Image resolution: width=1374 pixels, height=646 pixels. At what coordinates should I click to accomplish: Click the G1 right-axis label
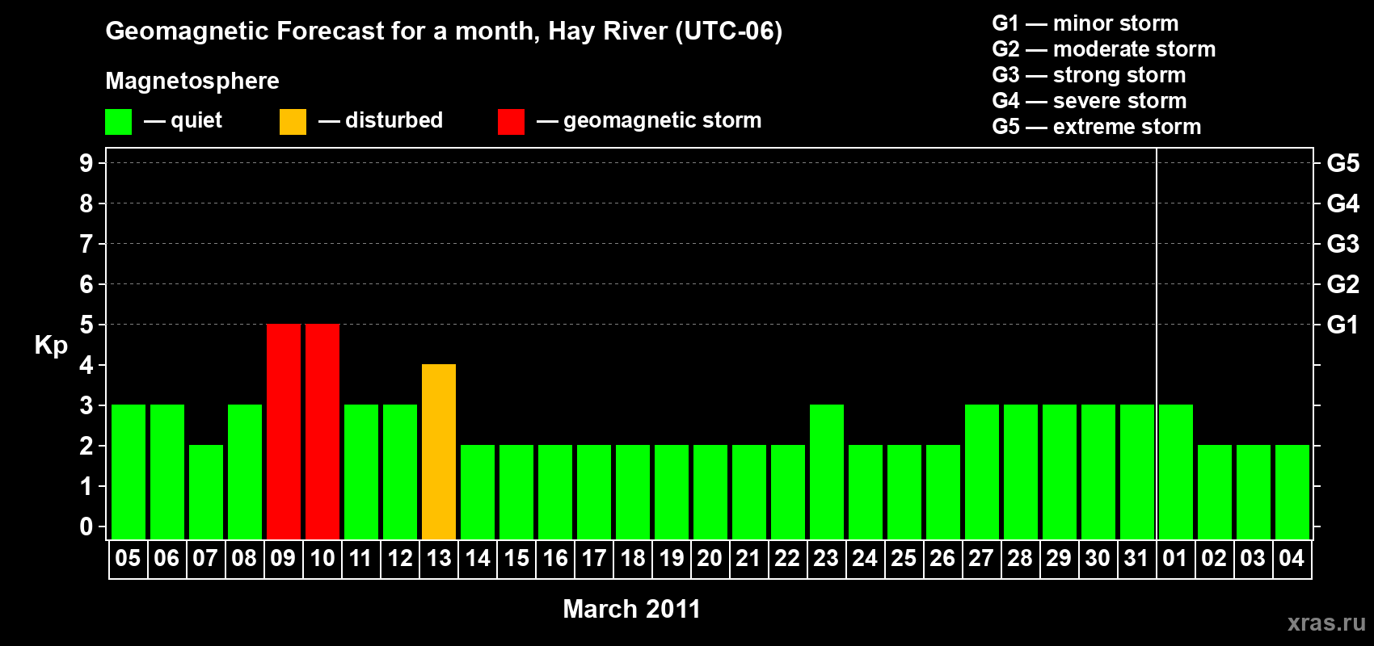pos(1343,325)
